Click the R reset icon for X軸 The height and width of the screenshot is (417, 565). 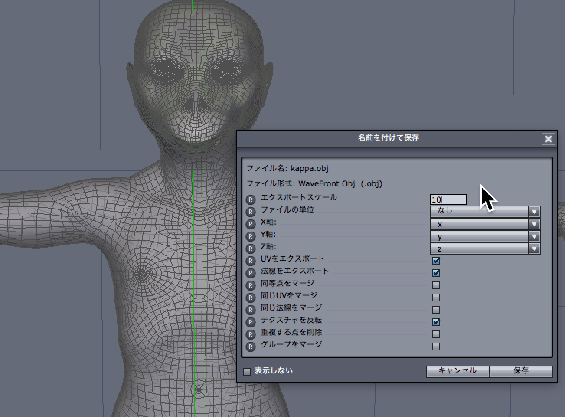[251, 224]
